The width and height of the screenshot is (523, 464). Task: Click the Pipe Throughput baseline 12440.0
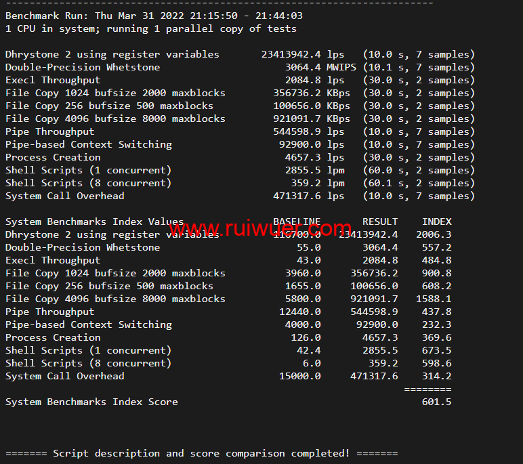(x=299, y=312)
